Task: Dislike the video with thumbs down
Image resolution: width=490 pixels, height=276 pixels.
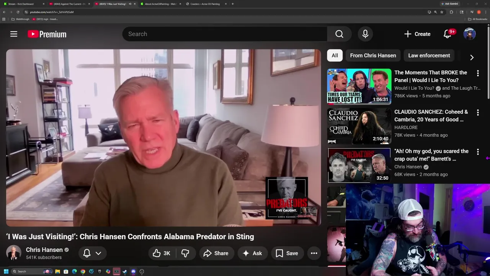Action: [185, 253]
